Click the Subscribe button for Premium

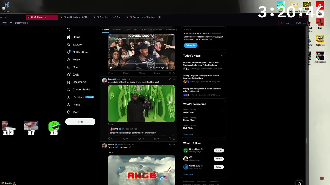(191, 45)
